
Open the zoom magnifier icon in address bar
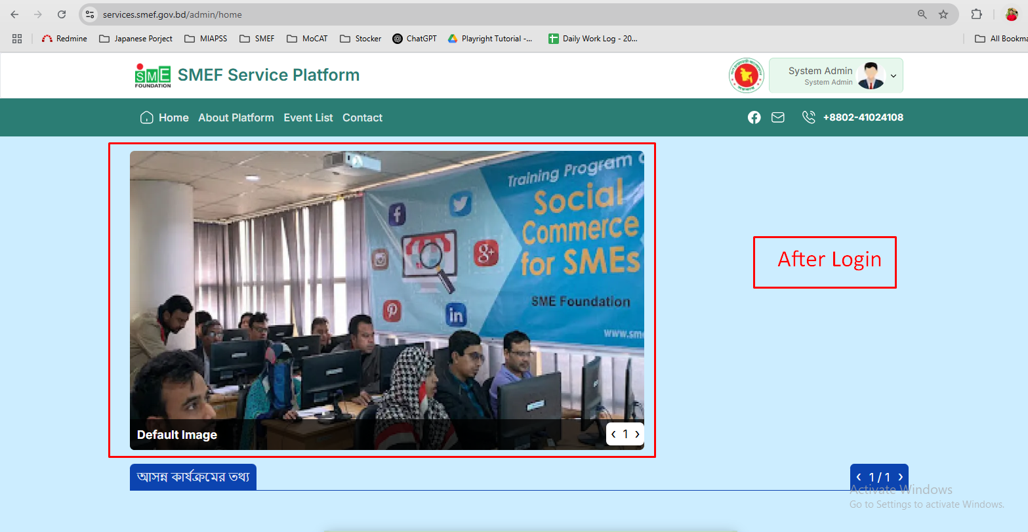point(922,14)
